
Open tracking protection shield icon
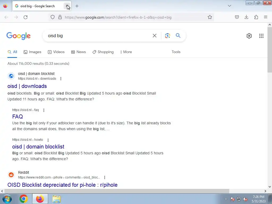pos(53,17)
